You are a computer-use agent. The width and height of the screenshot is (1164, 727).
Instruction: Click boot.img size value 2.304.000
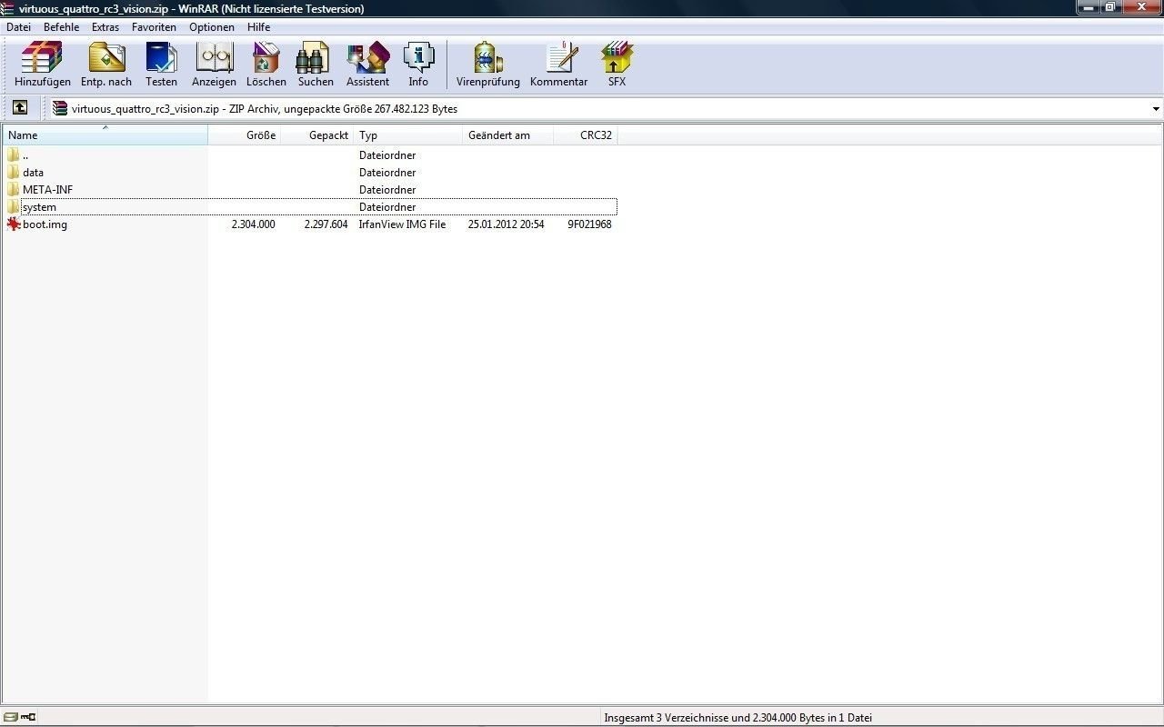click(253, 224)
